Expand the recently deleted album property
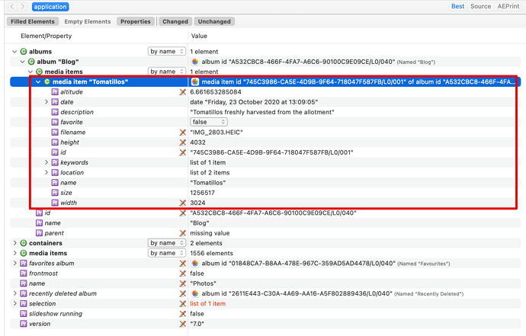The height and width of the screenshot is (336, 526). pos(14,293)
